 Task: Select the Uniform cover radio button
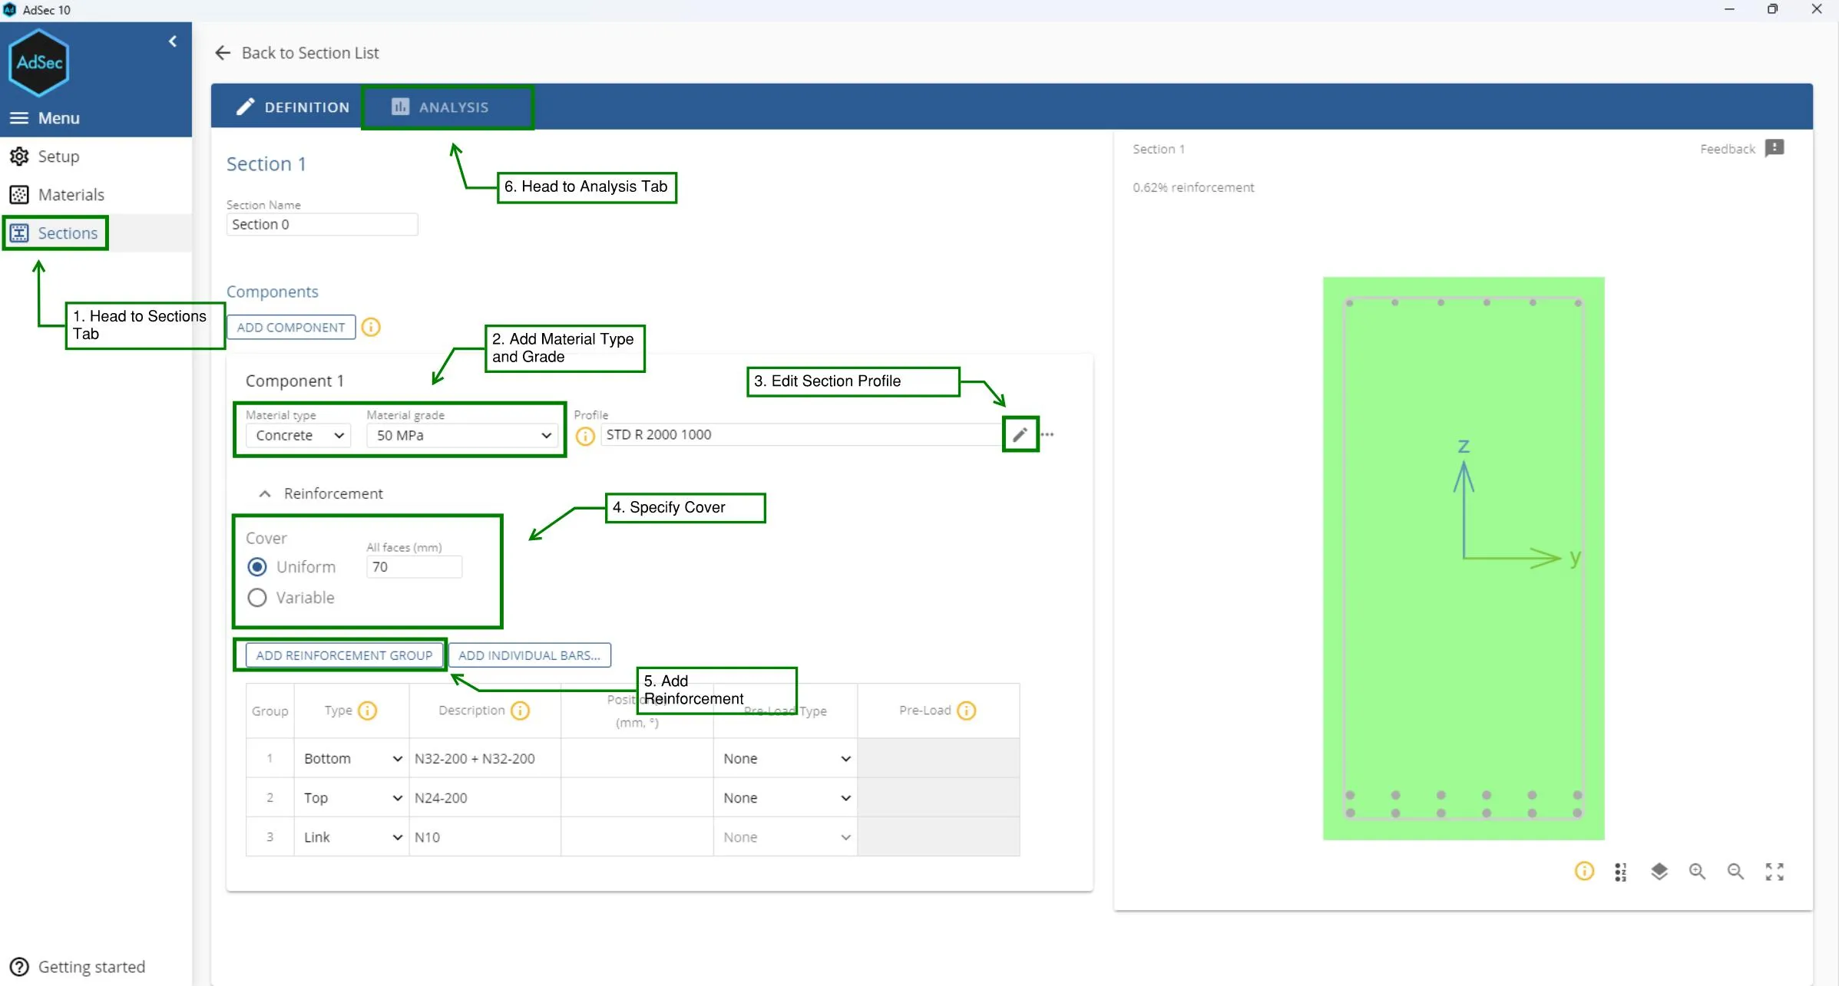[x=257, y=566]
